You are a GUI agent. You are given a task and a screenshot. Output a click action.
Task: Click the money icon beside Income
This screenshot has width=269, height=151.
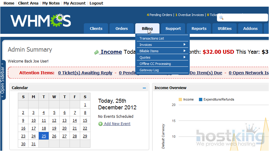(x=97, y=52)
